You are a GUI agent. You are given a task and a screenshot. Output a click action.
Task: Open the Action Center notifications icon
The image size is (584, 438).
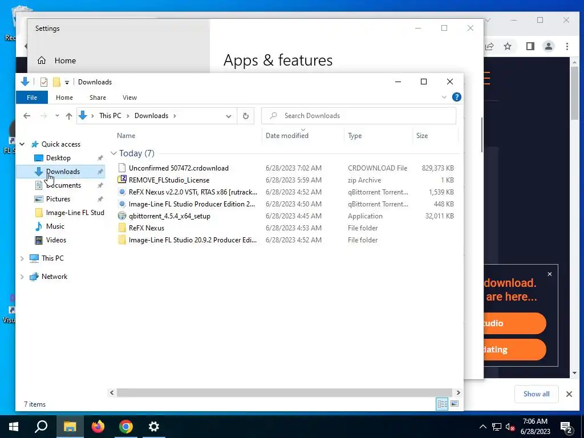pyautogui.click(x=566, y=427)
